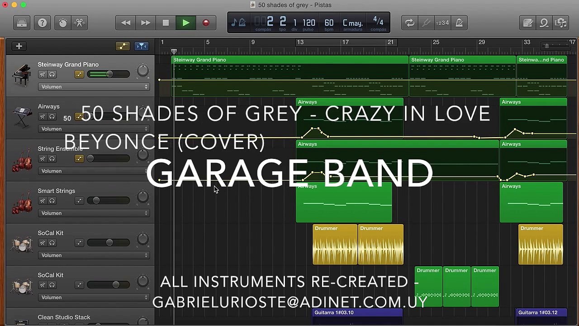This screenshot has width=579, height=326.
Task: Open the Editors scissors button
Action: point(80,23)
